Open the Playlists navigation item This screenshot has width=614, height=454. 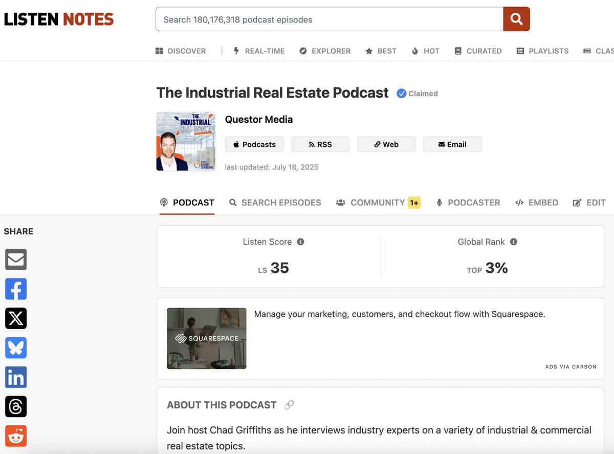[x=542, y=51]
